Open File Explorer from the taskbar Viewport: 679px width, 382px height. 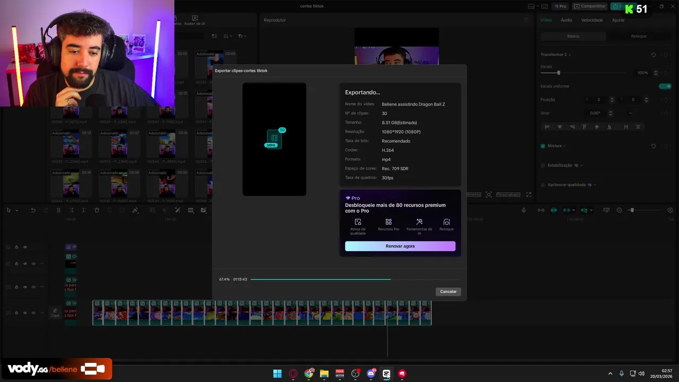324,374
